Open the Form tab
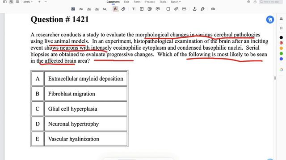286x160 pixels. (137, 2)
